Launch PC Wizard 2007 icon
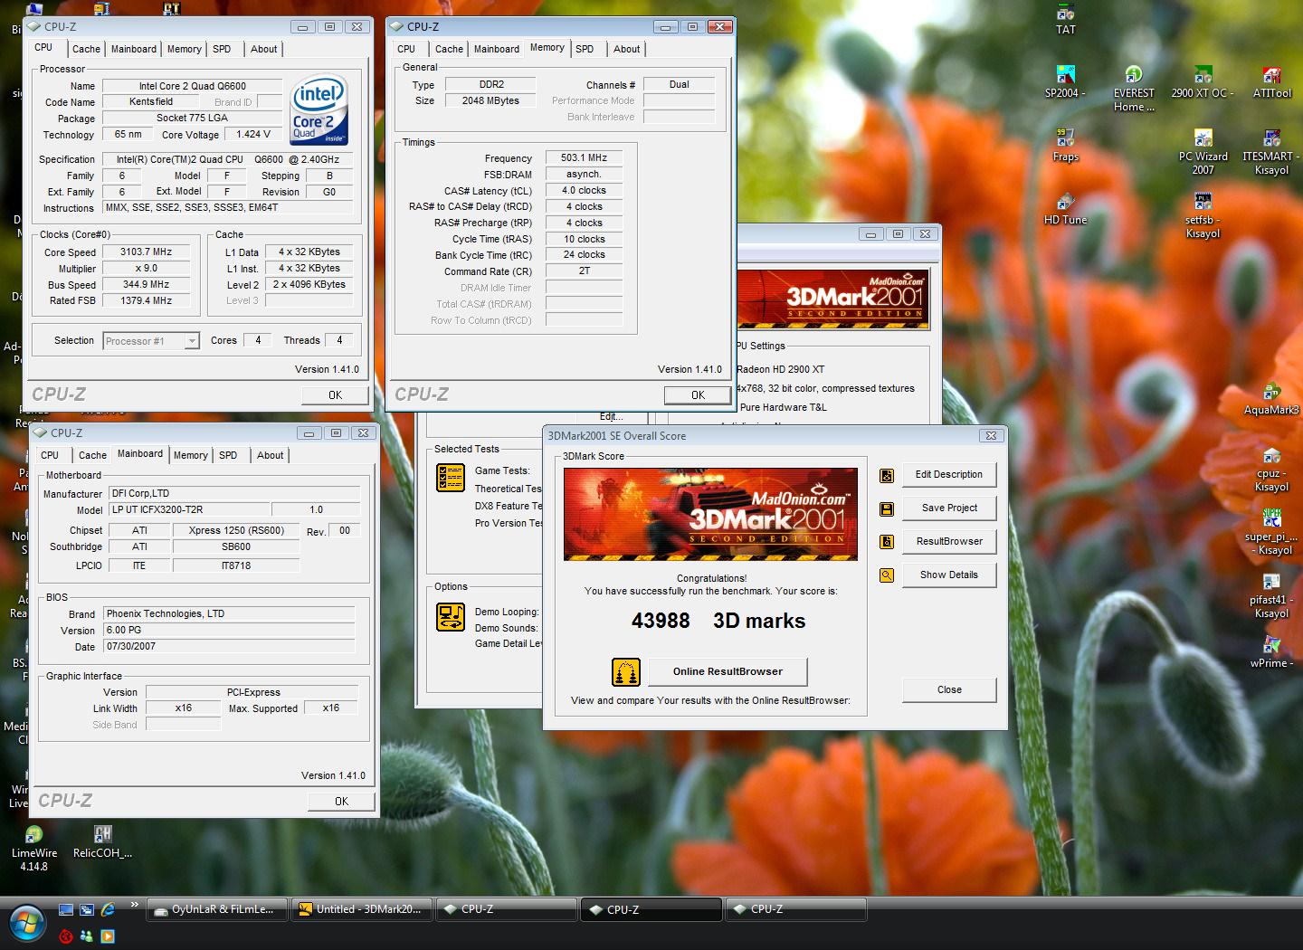This screenshot has height=950, width=1303. pos(1203,152)
